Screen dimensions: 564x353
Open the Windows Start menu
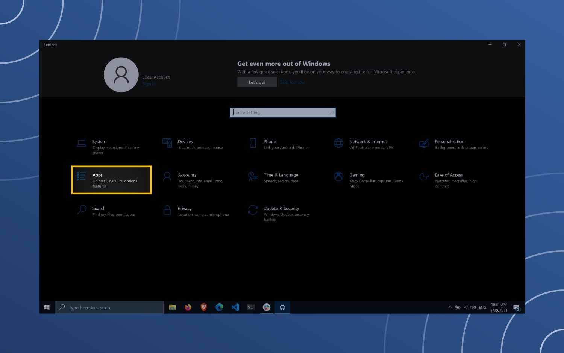pos(47,307)
